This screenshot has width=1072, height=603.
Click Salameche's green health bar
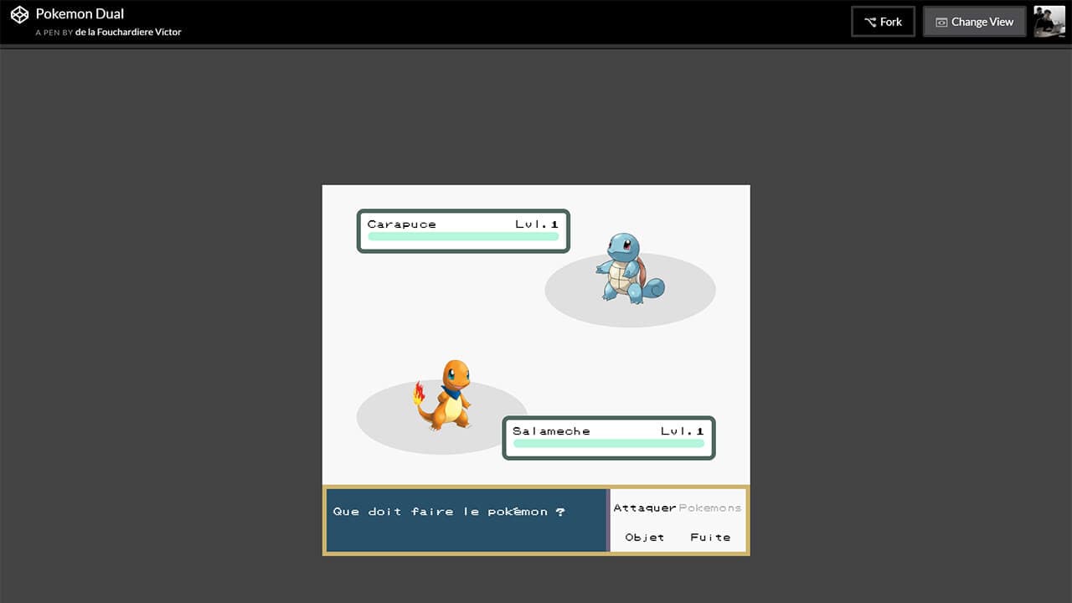coord(609,445)
